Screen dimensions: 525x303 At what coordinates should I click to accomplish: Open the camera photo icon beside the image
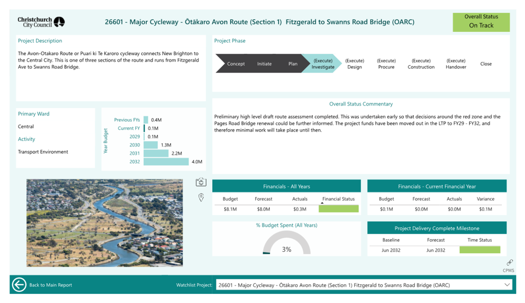pos(201,182)
